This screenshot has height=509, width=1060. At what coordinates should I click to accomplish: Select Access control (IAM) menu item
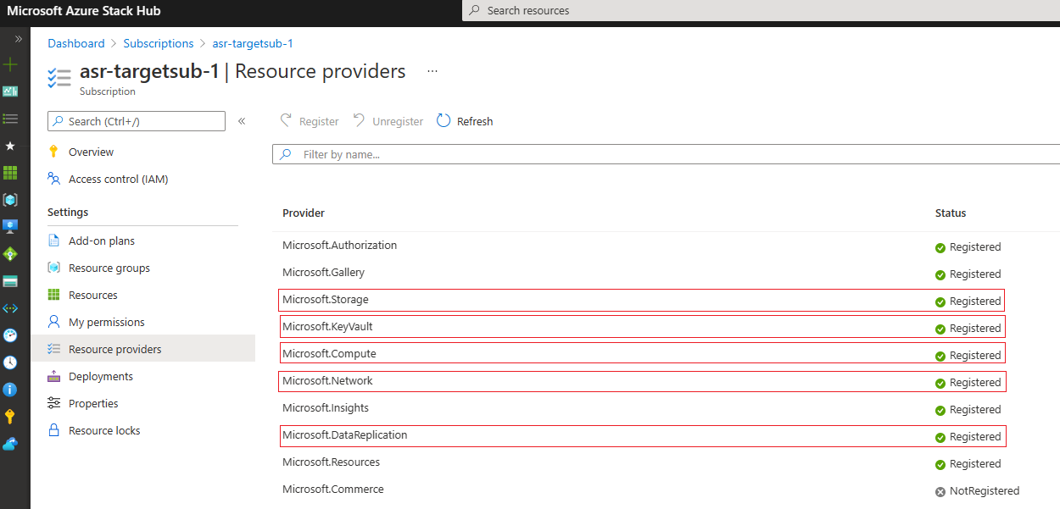click(118, 179)
